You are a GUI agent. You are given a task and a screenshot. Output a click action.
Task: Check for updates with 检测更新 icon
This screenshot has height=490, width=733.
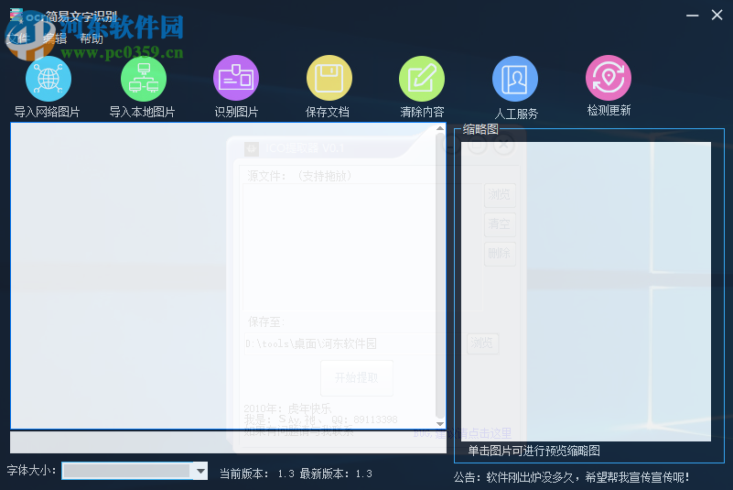[x=609, y=78]
